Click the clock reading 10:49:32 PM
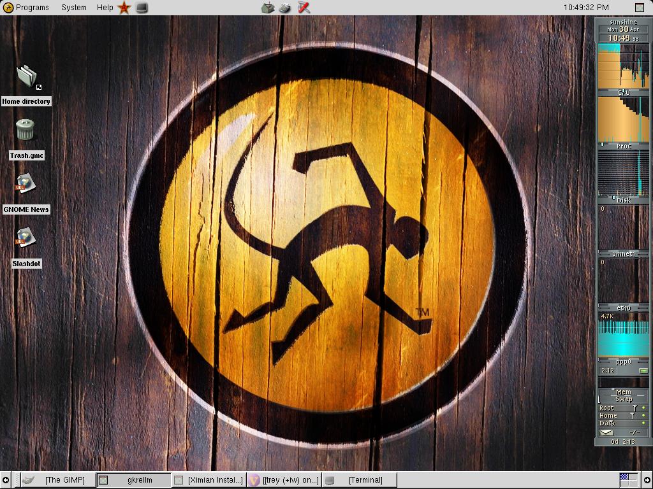 [586, 8]
